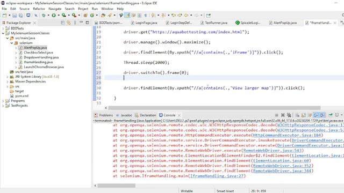
Task: Open the Run menu
Action: [x=95, y=9]
